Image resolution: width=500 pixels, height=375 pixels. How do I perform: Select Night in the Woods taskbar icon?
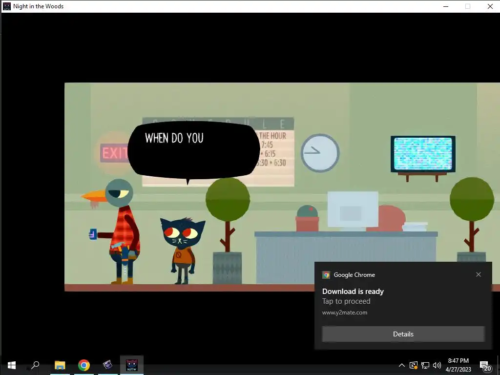click(x=132, y=365)
